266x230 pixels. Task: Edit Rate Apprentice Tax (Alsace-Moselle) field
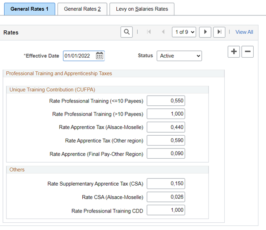166,127
